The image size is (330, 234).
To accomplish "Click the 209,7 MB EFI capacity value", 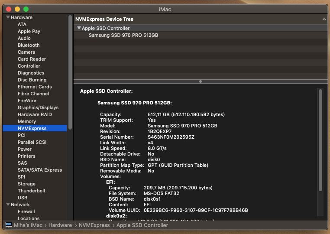I will tap(178, 188).
